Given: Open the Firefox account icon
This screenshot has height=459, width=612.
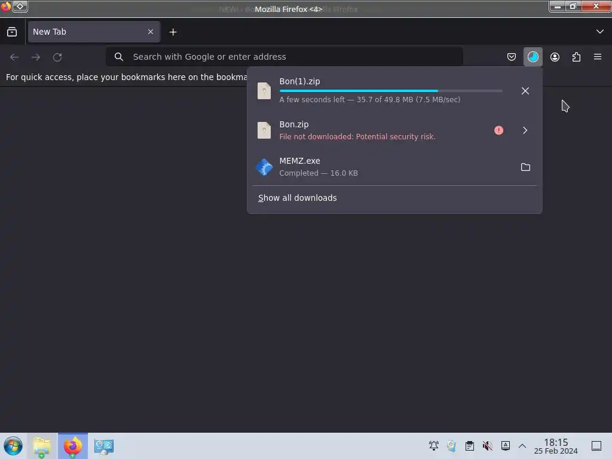Looking at the screenshot, I should 555,57.
